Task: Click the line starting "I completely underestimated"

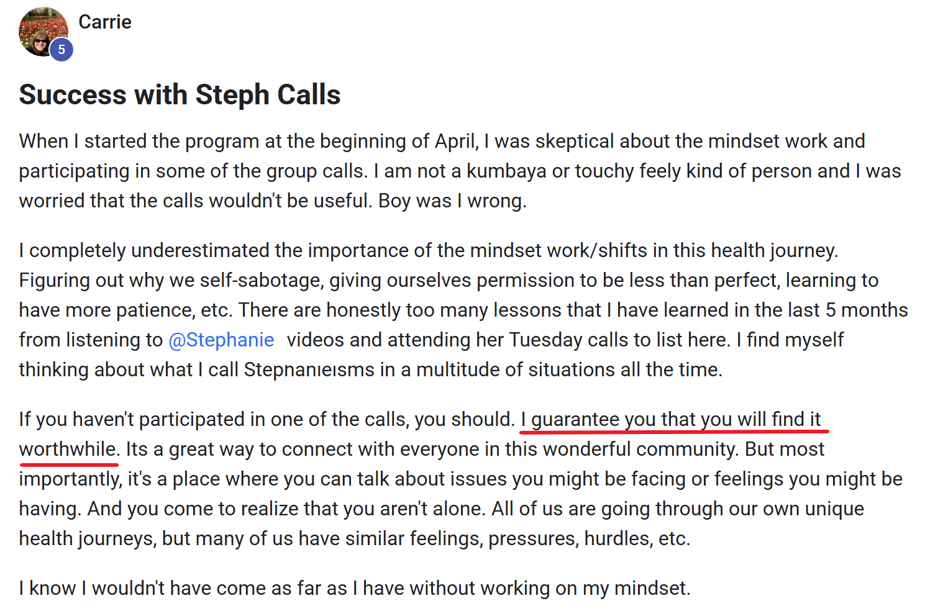Action: click(429, 251)
